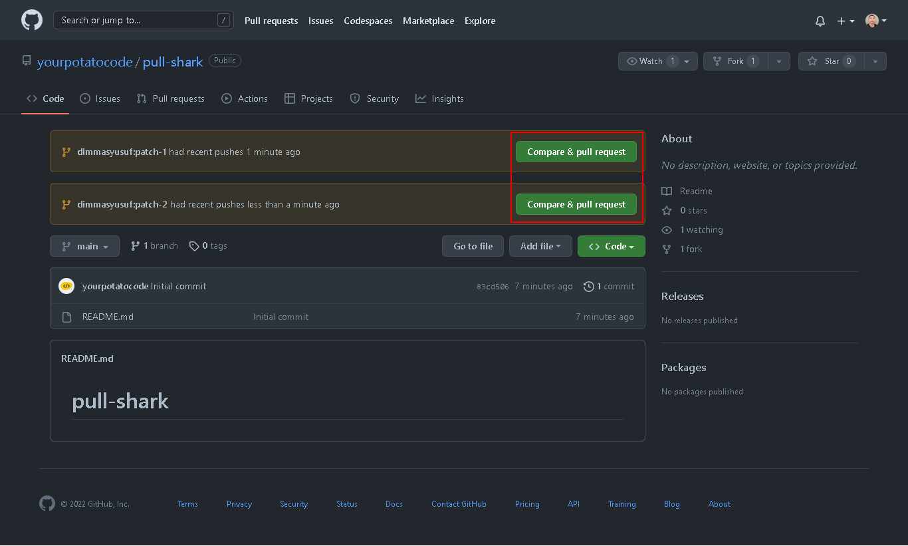
Task: Open the footer Security link
Action: pyautogui.click(x=294, y=504)
